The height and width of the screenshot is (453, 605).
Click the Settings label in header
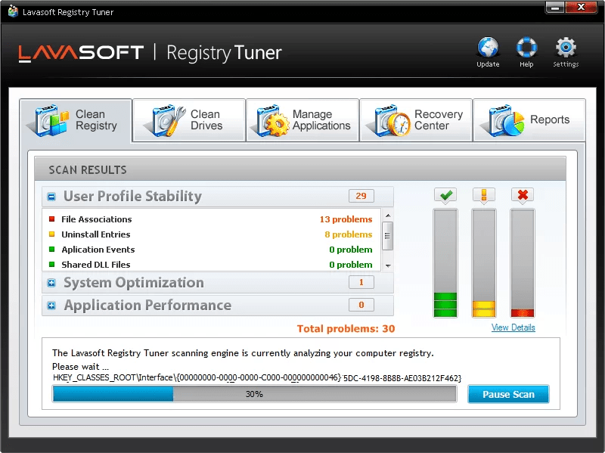tap(566, 64)
